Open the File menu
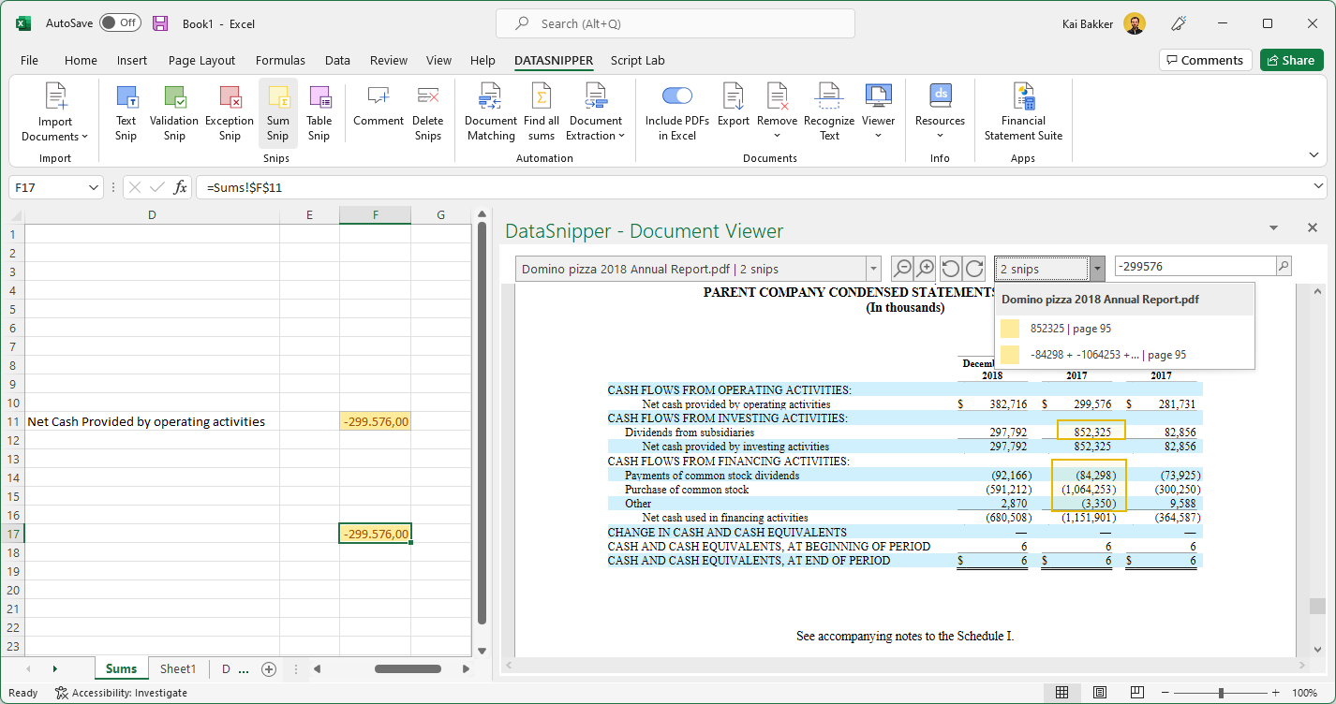The width and height of the screenshot is (1336, 704). tap(30, 60)
